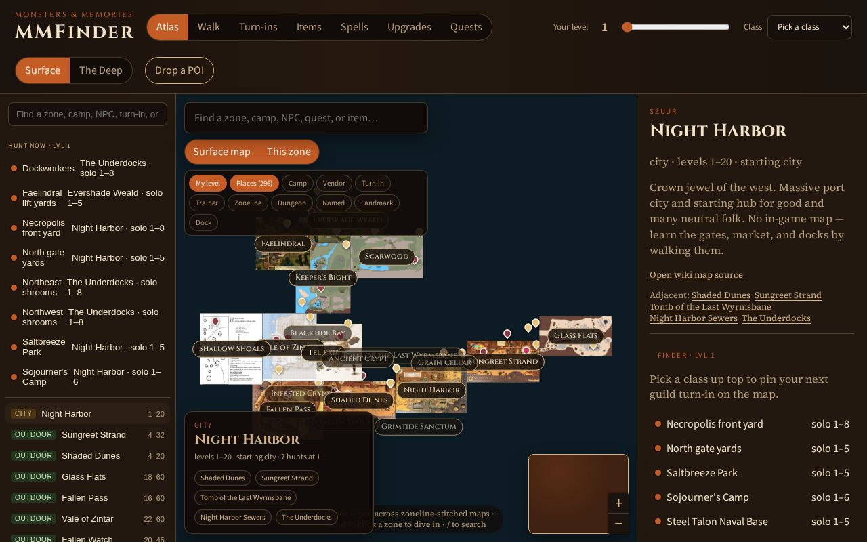
Task: Select The Deep map layer
Action: (x=101, y=70)
